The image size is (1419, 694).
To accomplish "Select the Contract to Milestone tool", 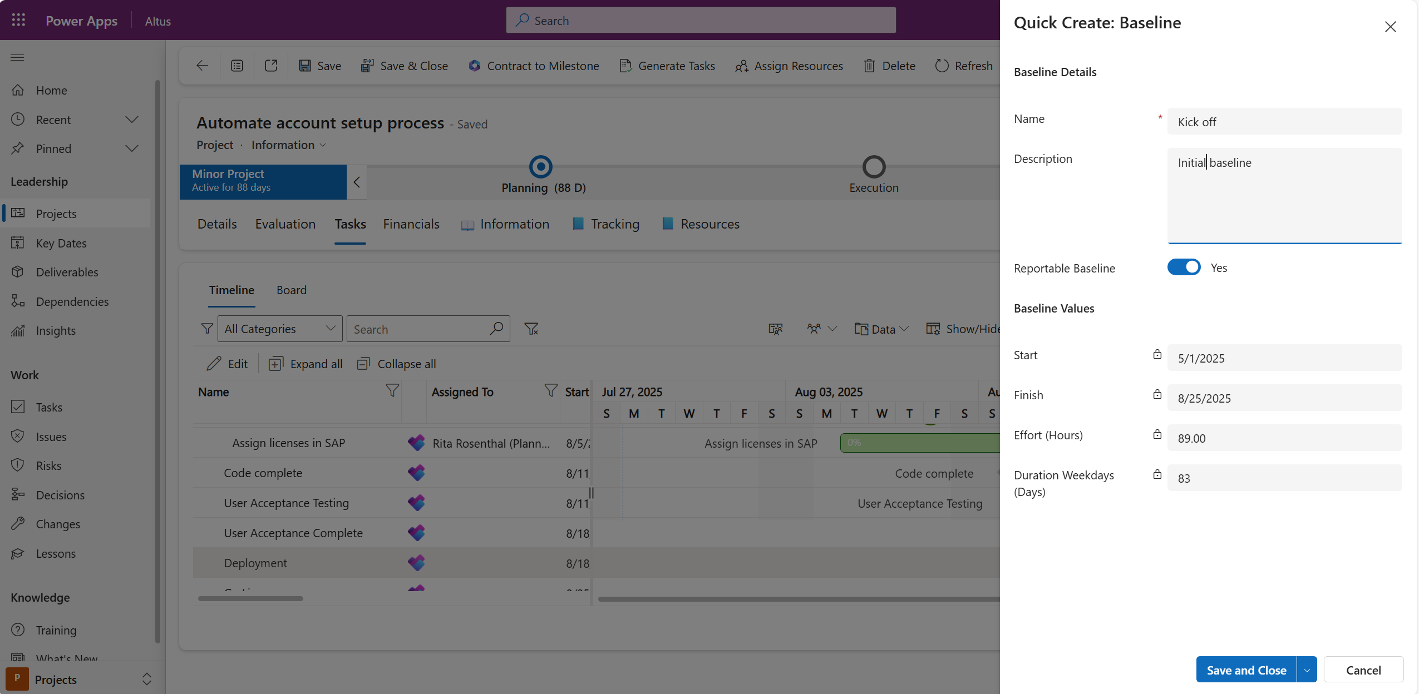I will coord(533,66).
